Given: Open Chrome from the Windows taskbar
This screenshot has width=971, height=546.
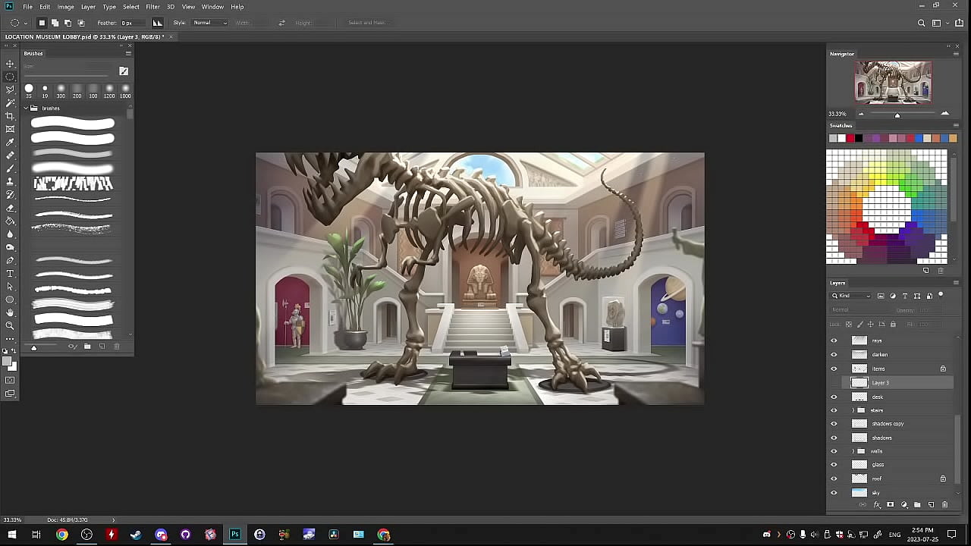Looking at the screenshot, I should coord(61,535).
